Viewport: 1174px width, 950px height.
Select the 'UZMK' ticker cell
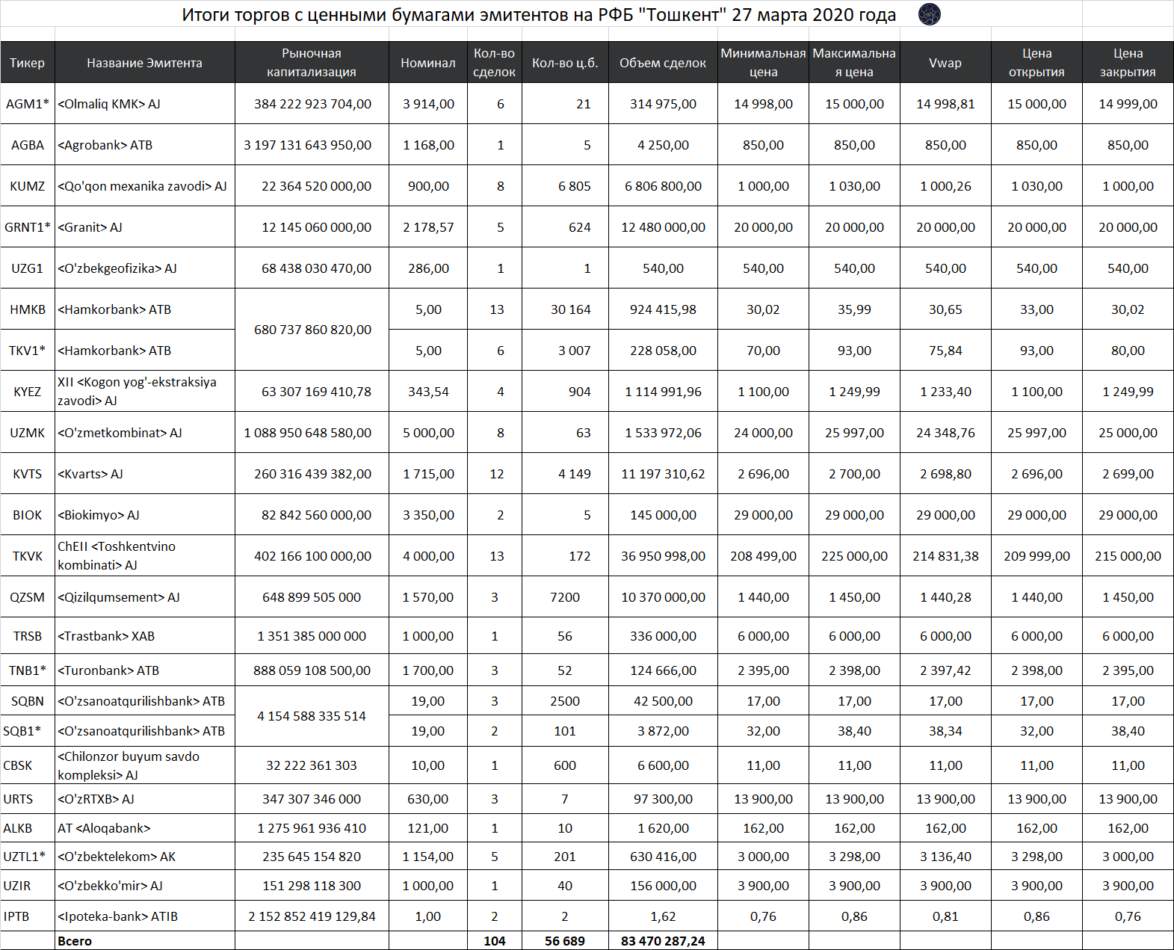(28, 433)
